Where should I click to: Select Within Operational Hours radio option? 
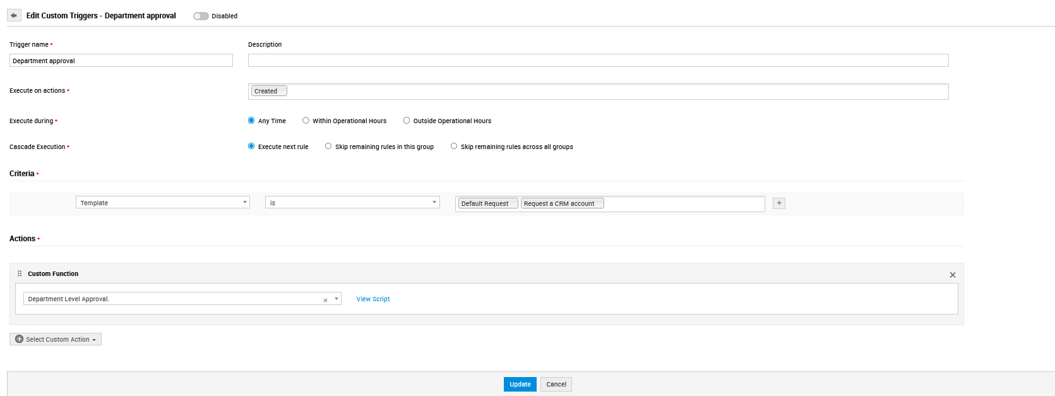[x=306, y=121]
